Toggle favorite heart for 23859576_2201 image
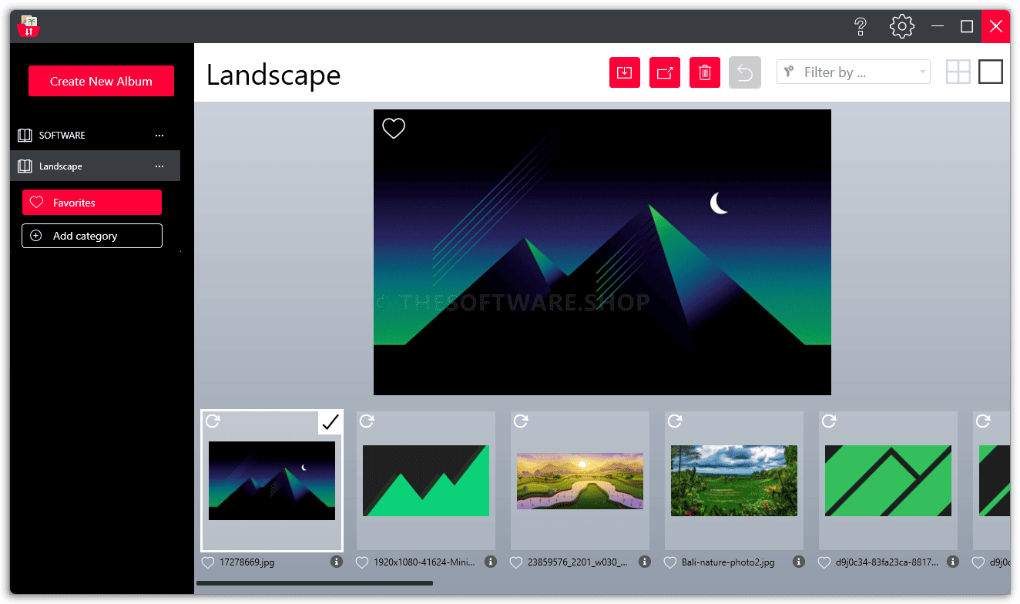Screen dimensions: 1020x604 tap(516, 562)
